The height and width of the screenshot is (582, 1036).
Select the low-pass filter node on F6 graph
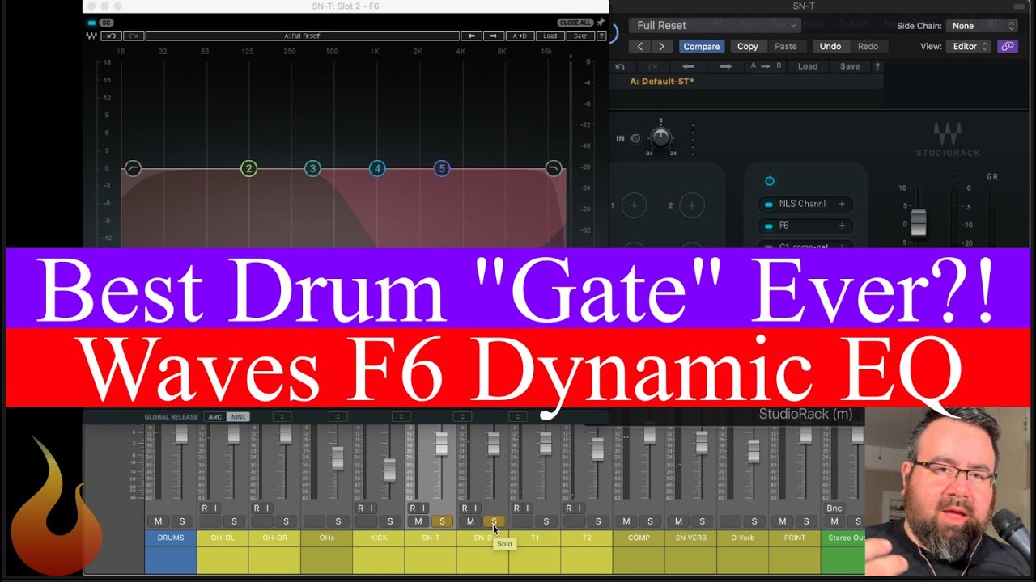tap(554, 168)
